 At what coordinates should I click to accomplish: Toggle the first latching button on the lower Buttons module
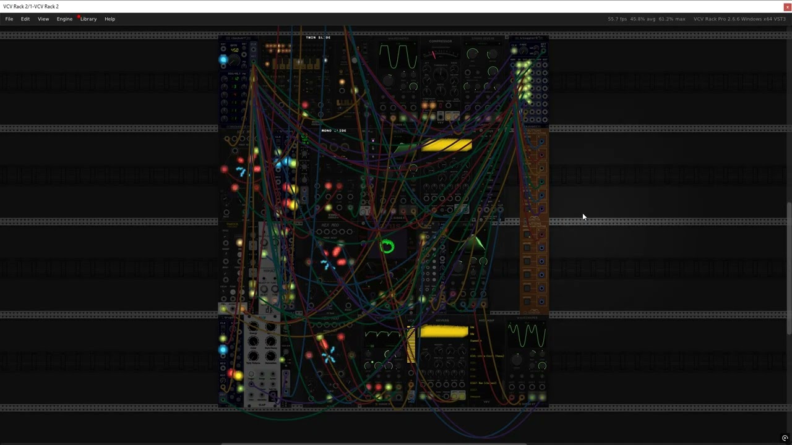pyautogui.click(x=527, y=234)
